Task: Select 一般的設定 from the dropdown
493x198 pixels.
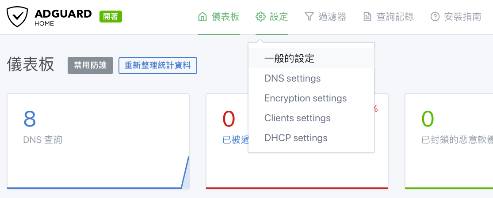Action: pos(311,58)
